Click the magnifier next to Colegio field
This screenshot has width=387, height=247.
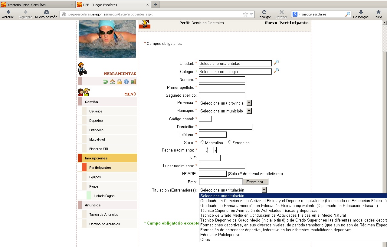click(276, 71)
